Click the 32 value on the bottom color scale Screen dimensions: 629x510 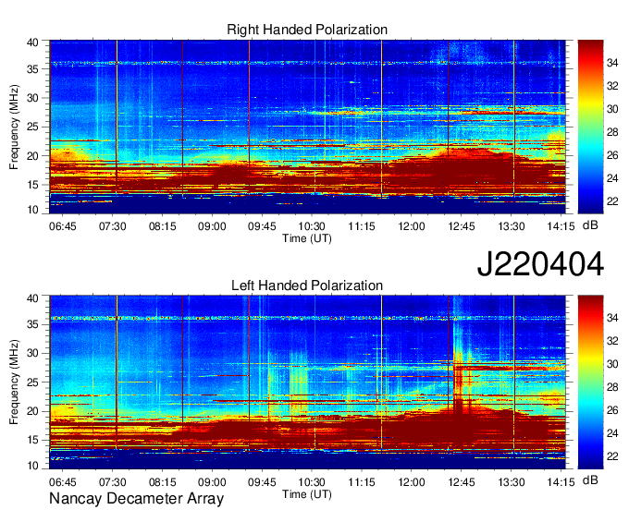tap(612, 341)
